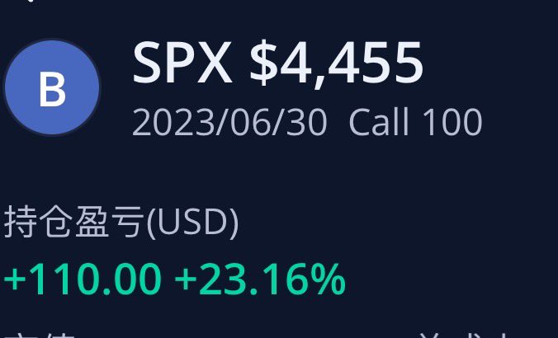
Task: Tap the contract multiplier 100
Action: (x=452, y=123)
